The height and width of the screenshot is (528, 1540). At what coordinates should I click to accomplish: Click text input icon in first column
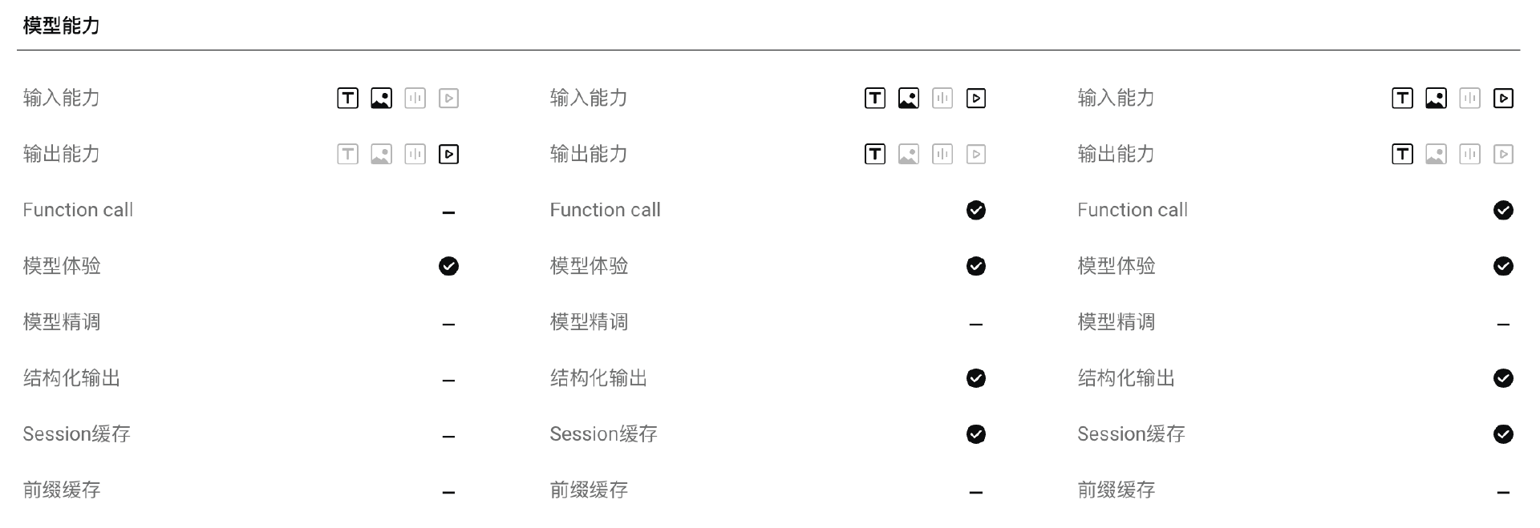347,99
